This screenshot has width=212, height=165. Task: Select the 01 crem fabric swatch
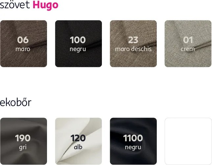[188, 43]
